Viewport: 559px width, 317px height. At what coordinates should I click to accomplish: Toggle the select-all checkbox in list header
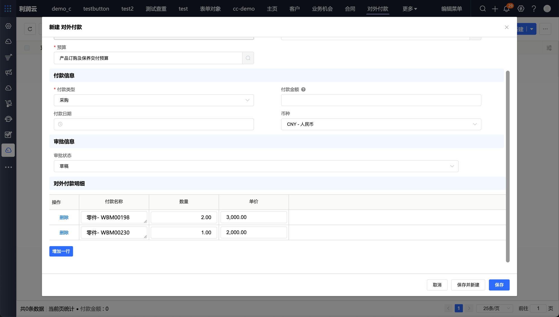(27, 48)
